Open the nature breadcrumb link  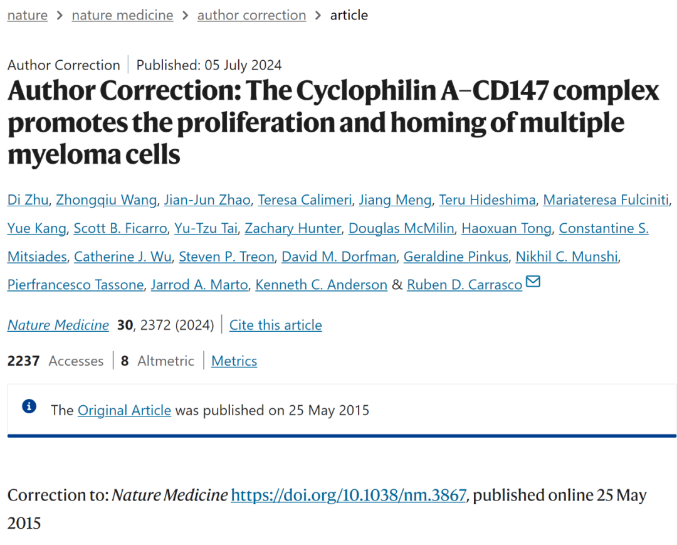pos(28,15)
